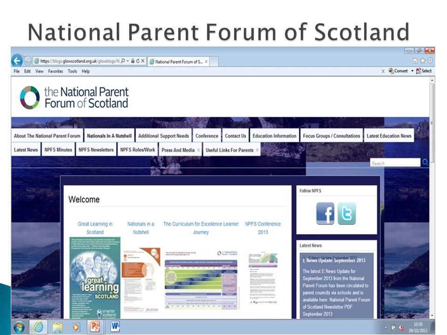Screen dimensions: 447x335
Task: Open Nationals in a Nutshell welcome link
Action: tap(141, 228)
